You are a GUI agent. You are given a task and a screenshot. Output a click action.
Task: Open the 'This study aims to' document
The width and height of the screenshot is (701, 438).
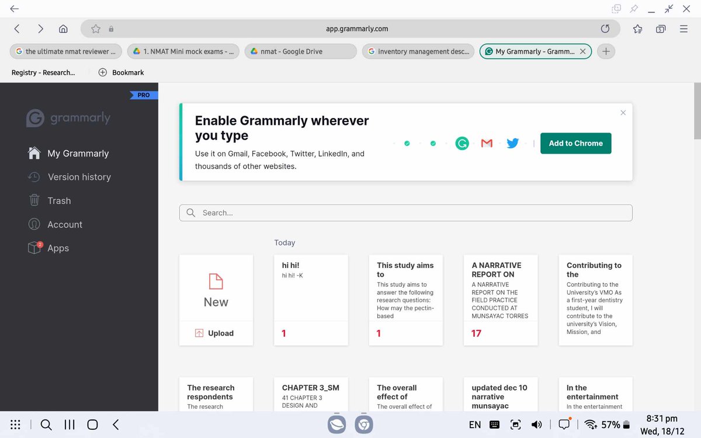coord(405,300)
